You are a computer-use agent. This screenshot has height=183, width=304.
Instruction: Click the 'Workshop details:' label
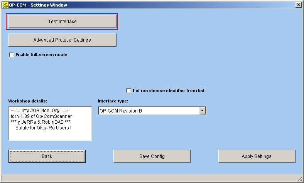click(x=27, y=101)
